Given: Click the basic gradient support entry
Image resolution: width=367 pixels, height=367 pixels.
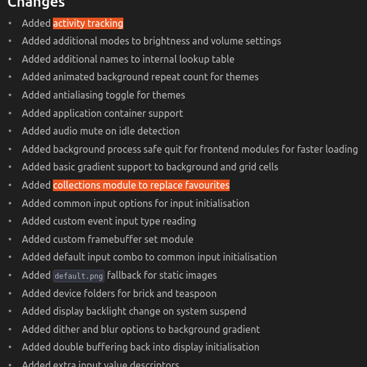Looking at the screenshot, I should 150,167.
